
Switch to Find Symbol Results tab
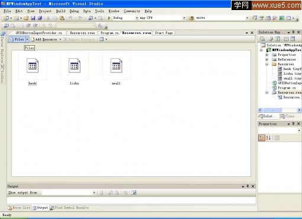(x=69, y=208)
